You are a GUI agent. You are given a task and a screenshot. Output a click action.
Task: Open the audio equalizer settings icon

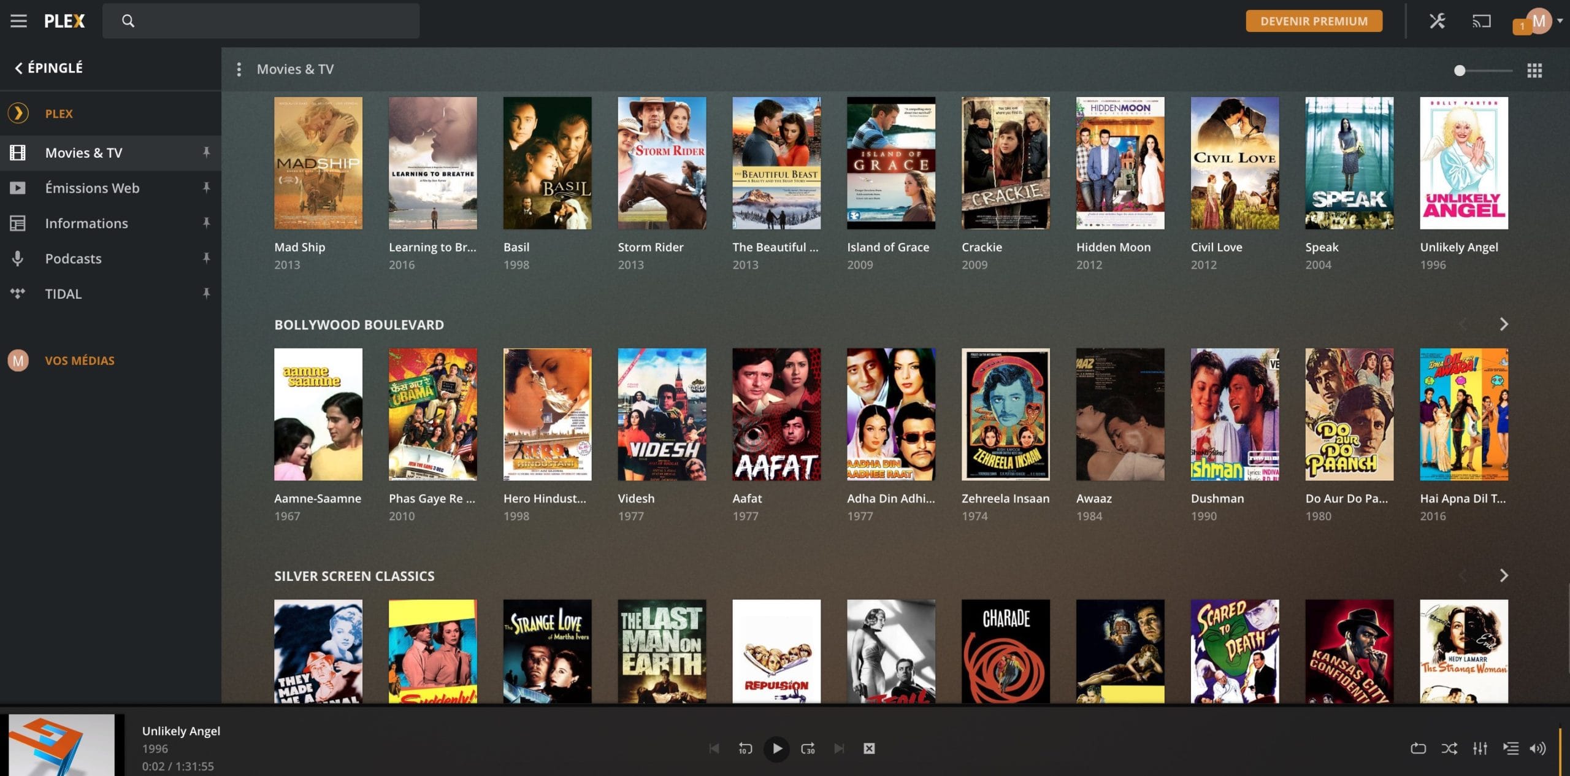pyautogui.click(x=1480, y=748)
